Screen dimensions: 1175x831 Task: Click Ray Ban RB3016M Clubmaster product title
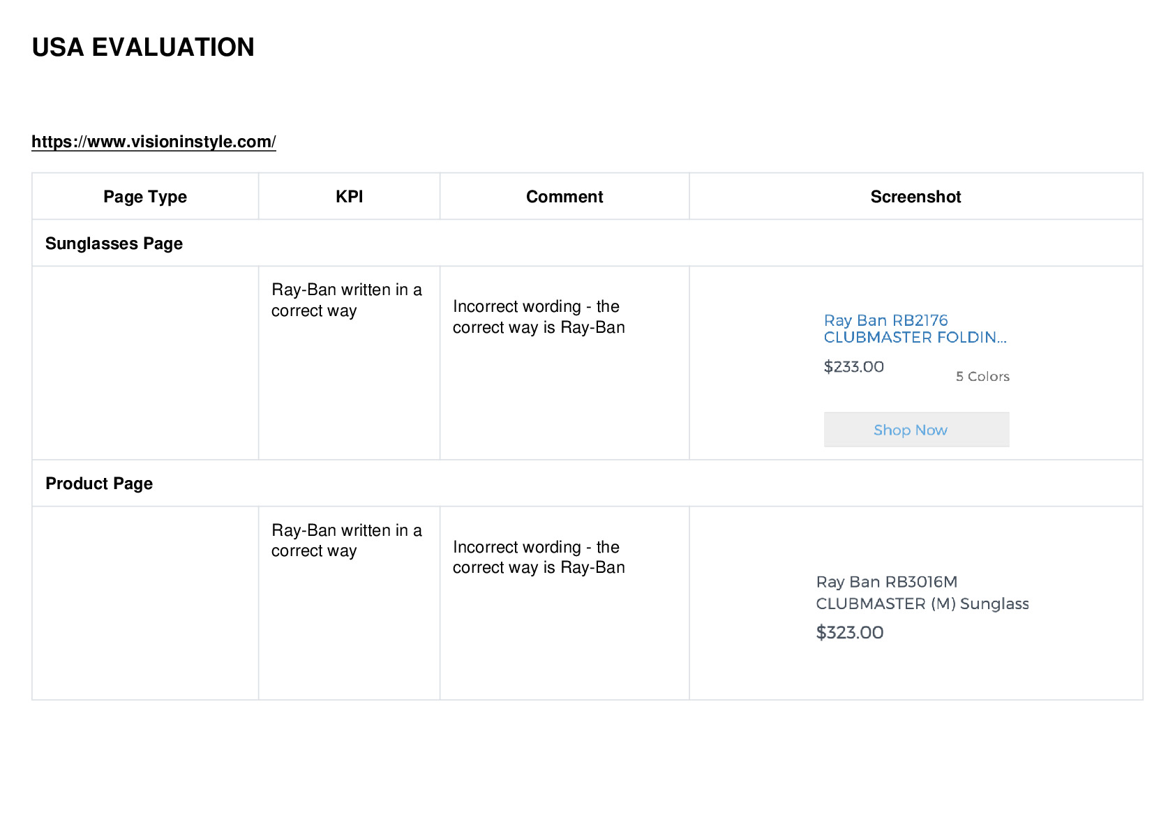(x=922, y=592)
